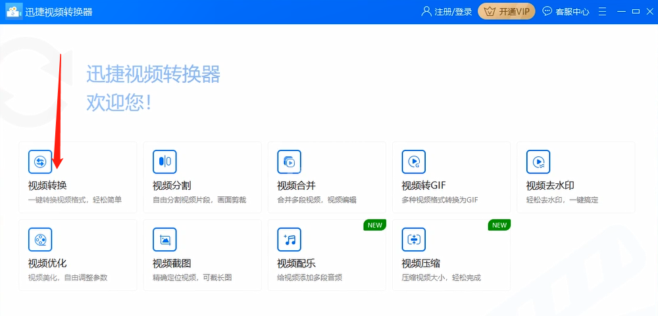The image size is (658, 316).
Task: Launch the 视频转GIF icon
Action: pyautogui.click(x=414, y=162)
